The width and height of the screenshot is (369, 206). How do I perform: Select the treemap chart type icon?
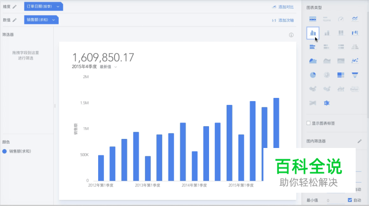pyautogui.click(x=341, y=75)
